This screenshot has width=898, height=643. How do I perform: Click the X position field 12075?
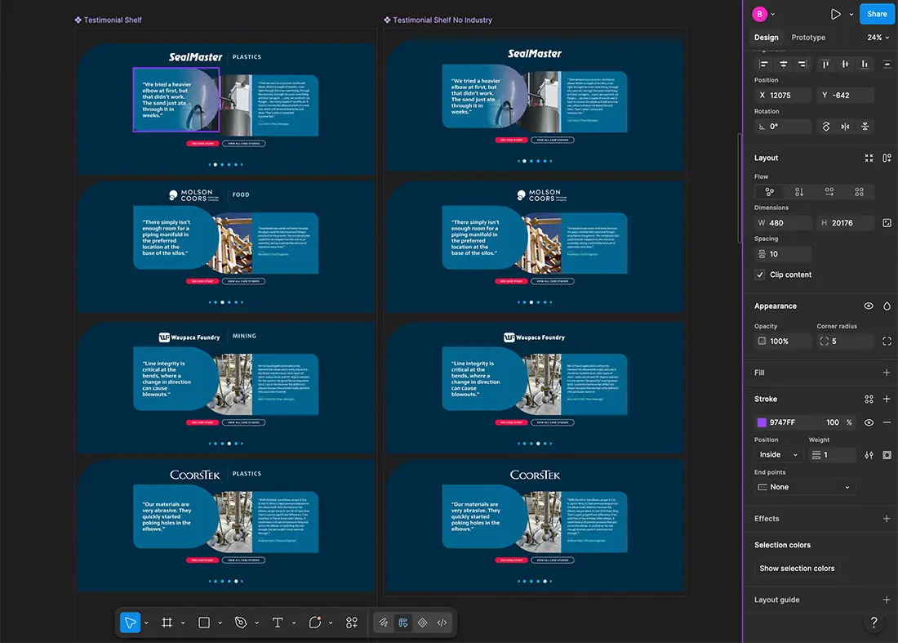coord(783,95)
